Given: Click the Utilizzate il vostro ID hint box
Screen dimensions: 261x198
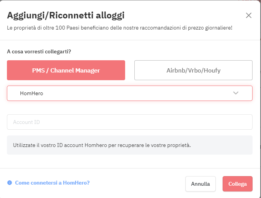Looking at the screenshot, I should pyautogui.click(x=130, y=145).
